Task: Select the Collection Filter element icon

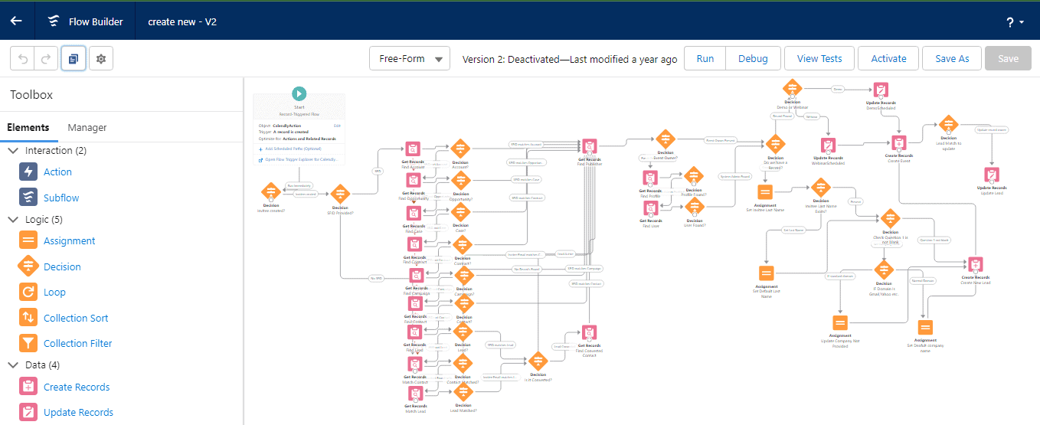Action: (x=28, y=343)
